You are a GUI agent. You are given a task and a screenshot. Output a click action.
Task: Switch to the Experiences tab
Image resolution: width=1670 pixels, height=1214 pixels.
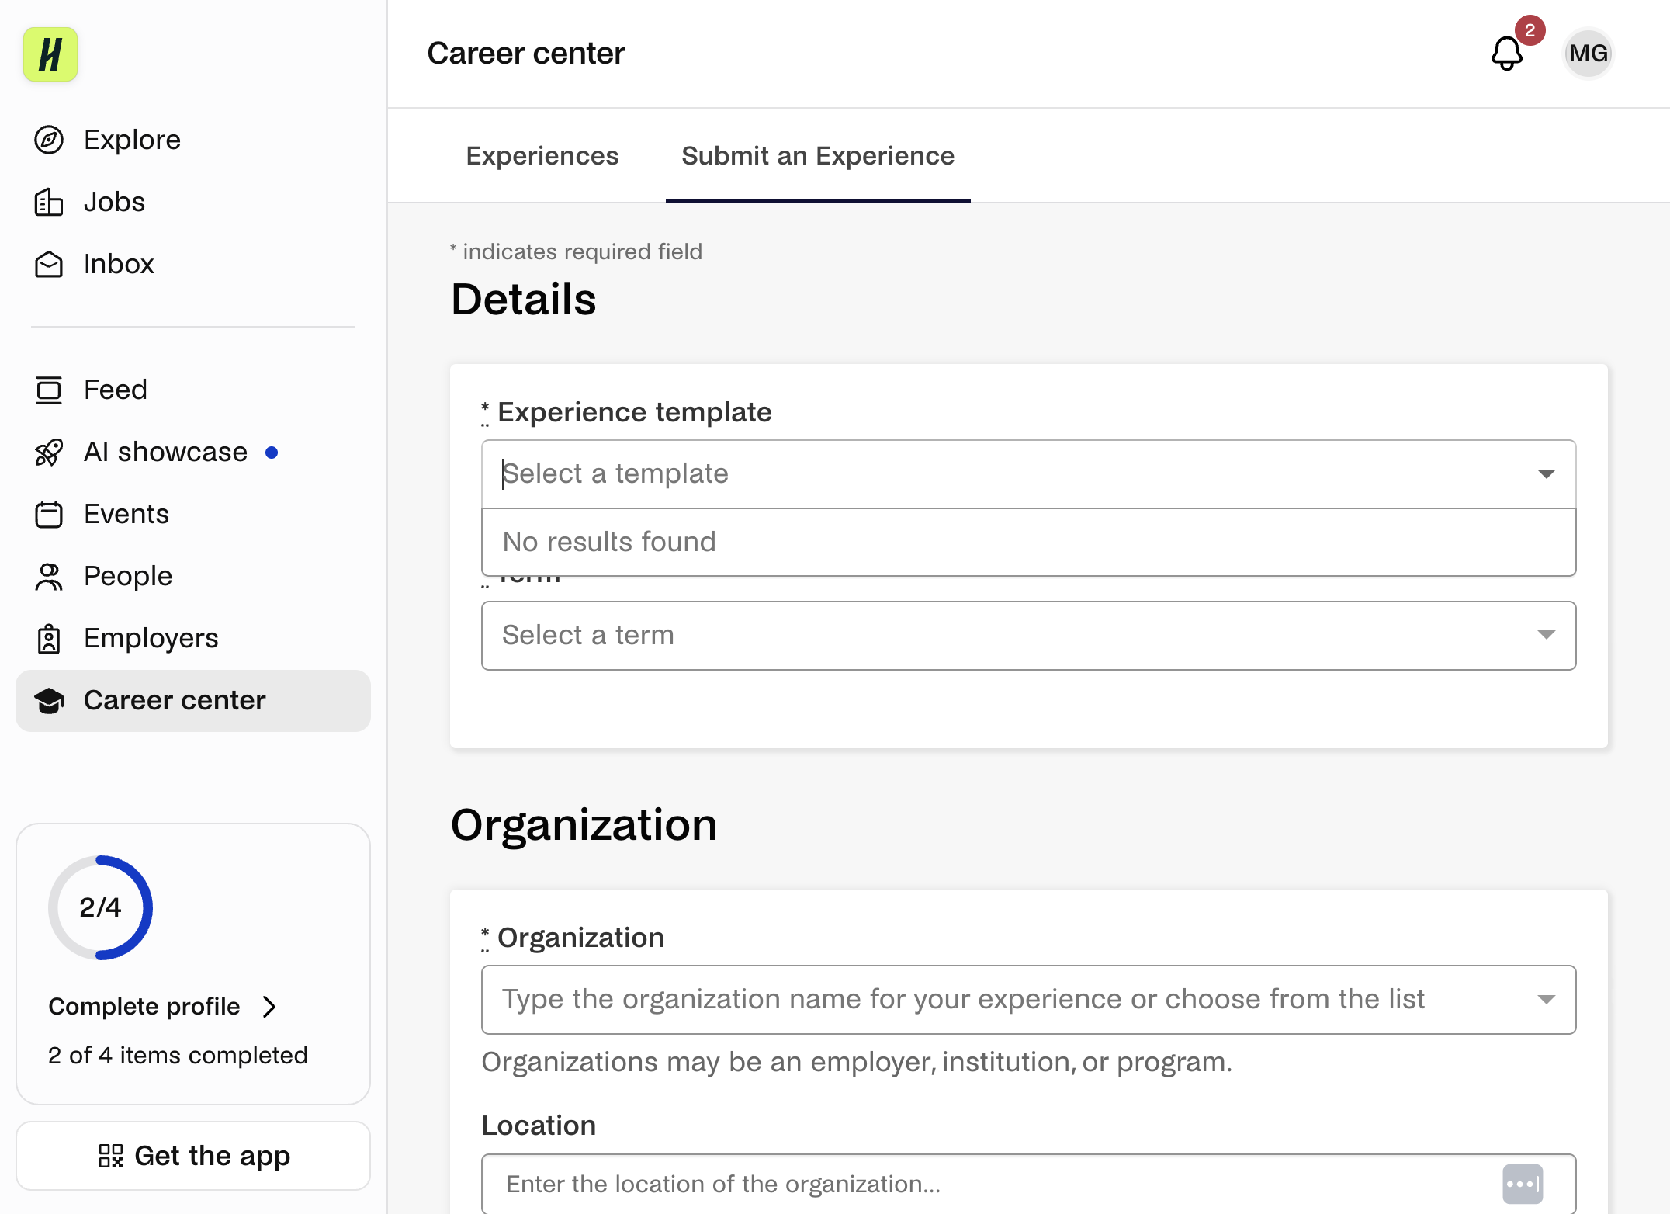(x=542, y=156)
